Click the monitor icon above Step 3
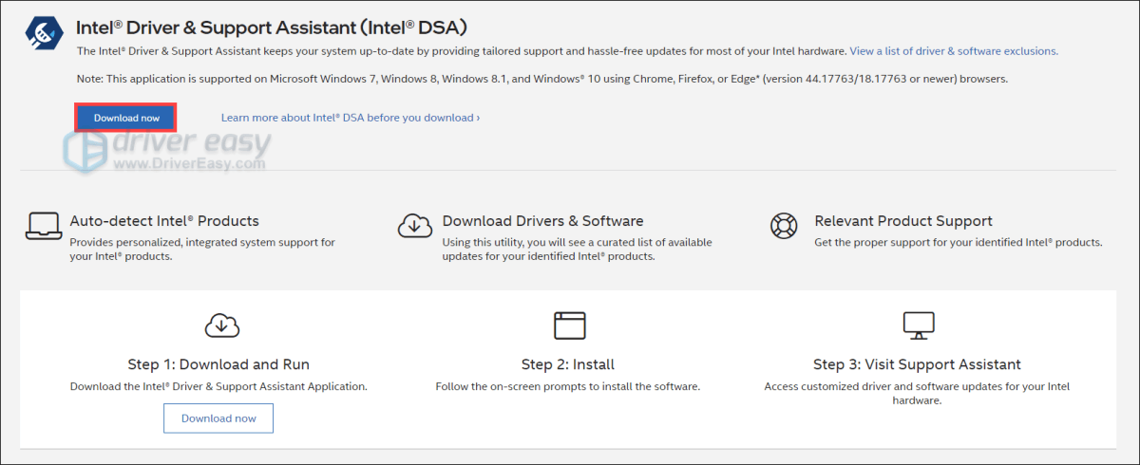This screenshot has width=1140, height=465. [x=917, y=325]
